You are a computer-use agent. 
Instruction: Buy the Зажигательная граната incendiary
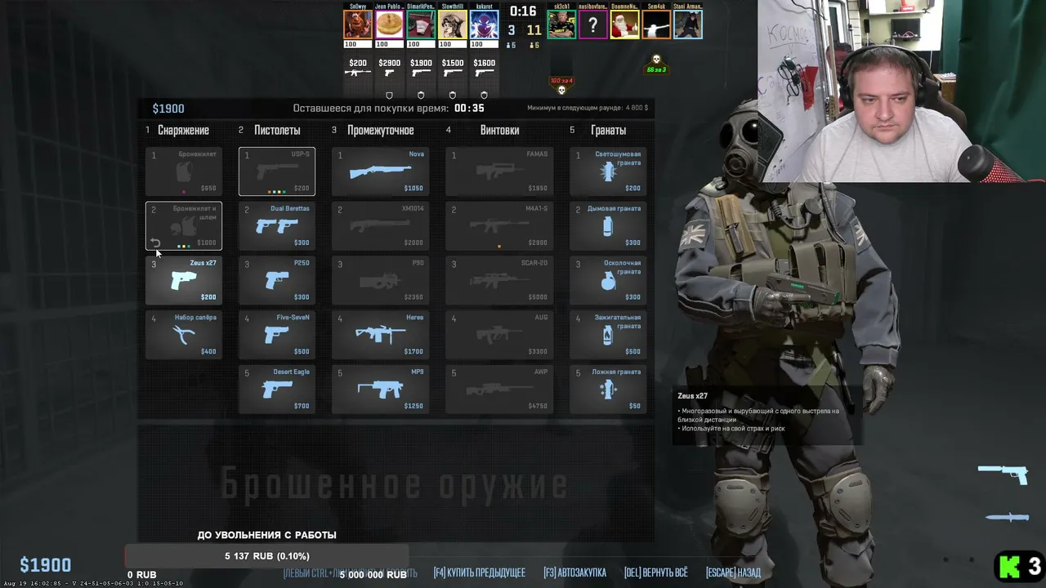tap(608, 335)
